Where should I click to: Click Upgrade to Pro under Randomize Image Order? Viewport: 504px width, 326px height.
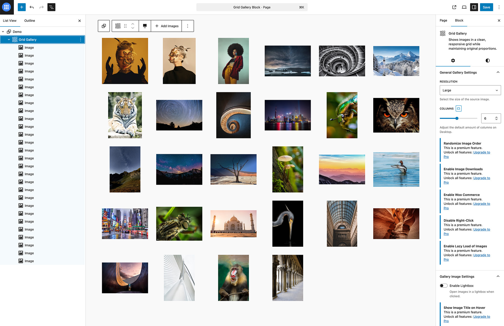coord(482,152)
